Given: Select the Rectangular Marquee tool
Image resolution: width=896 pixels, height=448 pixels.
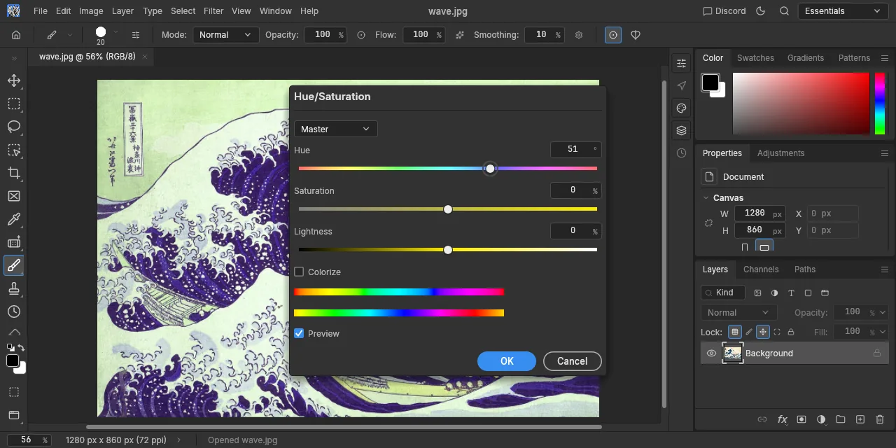Looking at the screenshot, I should pos(14,104).
